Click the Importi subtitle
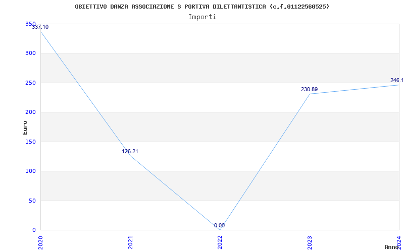This screenshot has height=252, width=404. click(x=202, y=17)
